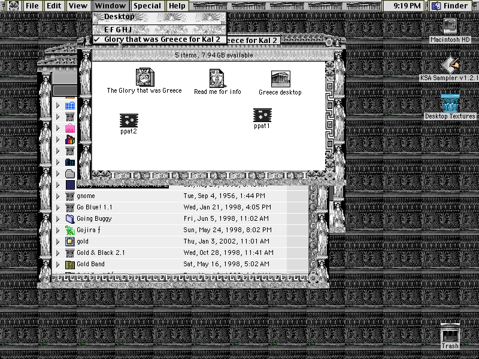Select the rainbow box icon in list
Image resolution: width=479 pixels, height=359 pixels.
70,139
